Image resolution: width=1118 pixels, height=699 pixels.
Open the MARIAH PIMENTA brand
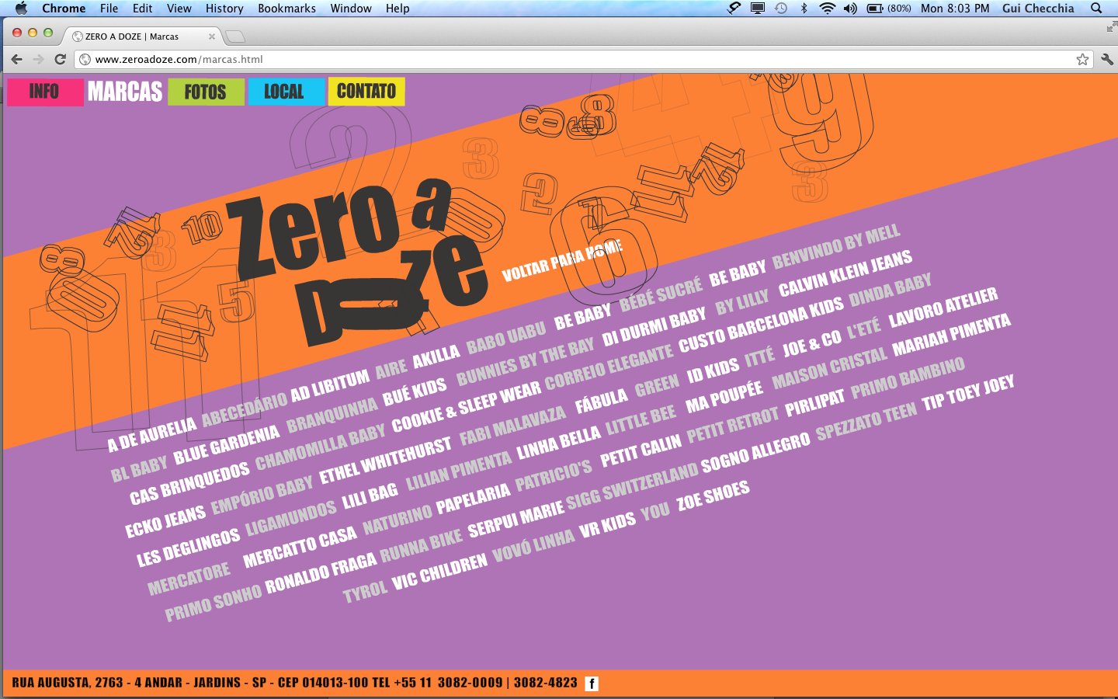tap(951, 335)
